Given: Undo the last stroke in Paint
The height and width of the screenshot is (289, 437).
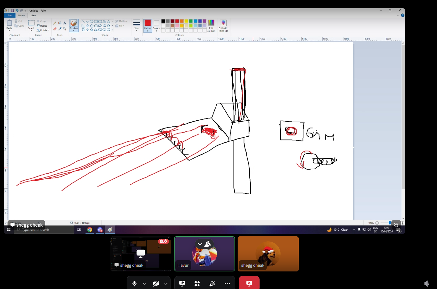Looking at the screenshot, I should point(17,11).
